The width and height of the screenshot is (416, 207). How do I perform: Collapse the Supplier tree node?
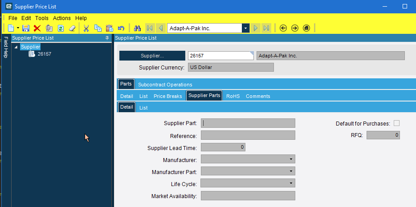pyautogui.click(x=16, y=47)
